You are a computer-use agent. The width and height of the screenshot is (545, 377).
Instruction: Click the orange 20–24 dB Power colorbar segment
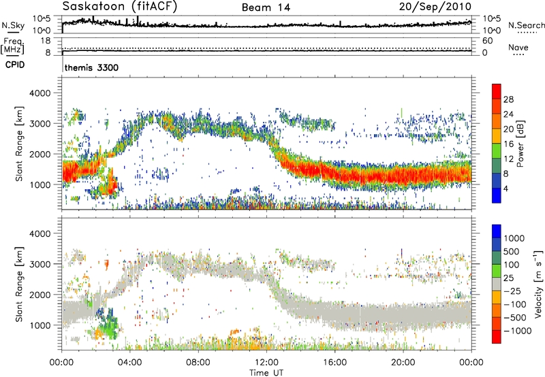click(x=497, y=121)
